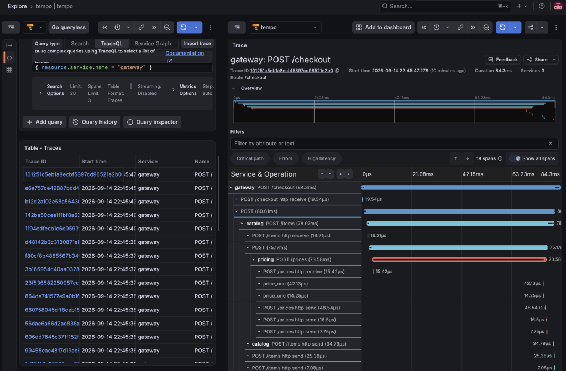
Task: Switch to Search query type tab
Action: coord(80,43)
